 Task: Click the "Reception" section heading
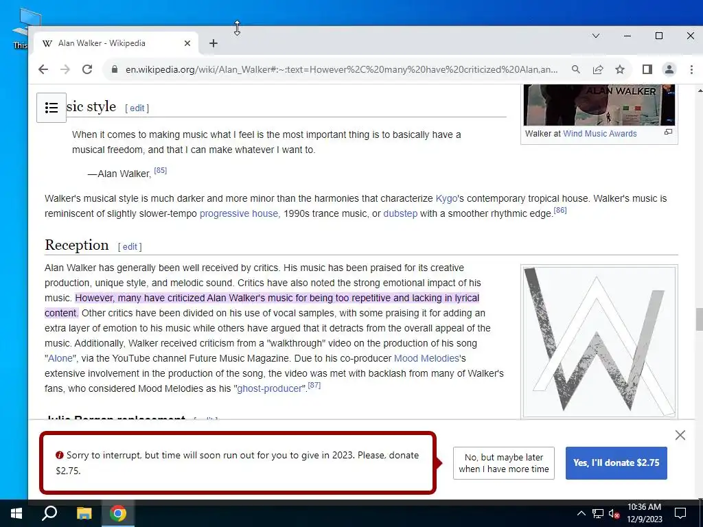coord(77,245)
